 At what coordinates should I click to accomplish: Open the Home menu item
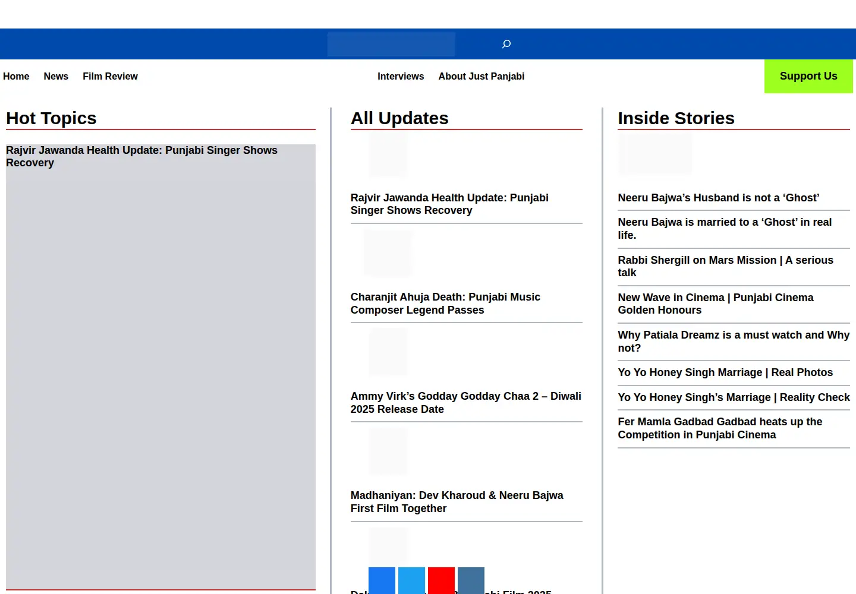pyautogui.click(x=16, y=76)
